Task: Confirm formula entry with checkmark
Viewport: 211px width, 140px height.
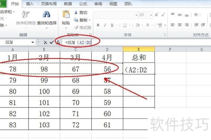Action: click(x=52, y=42)
